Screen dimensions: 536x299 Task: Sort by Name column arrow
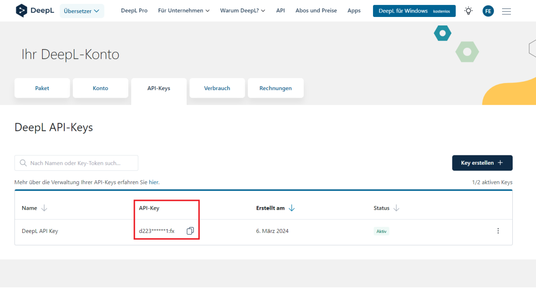[x=44, y=208]
